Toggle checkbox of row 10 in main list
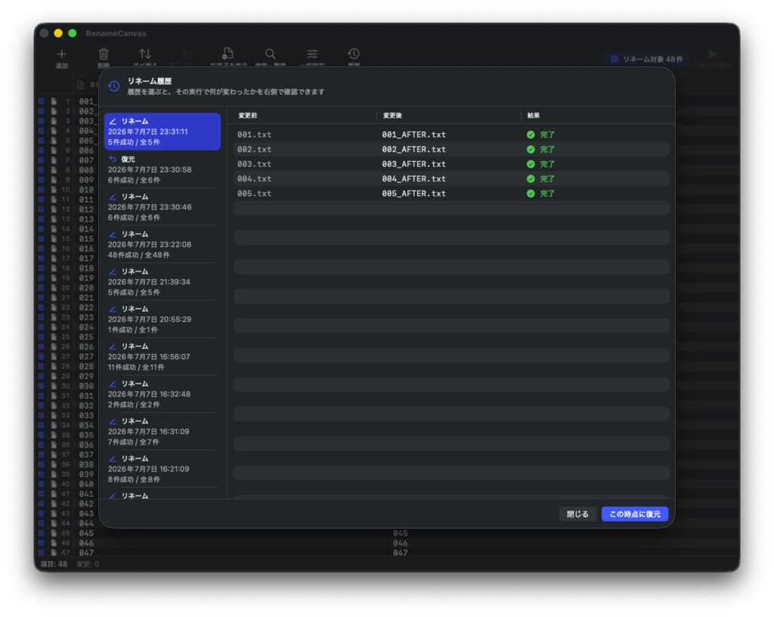774x617 pixels. pos(41,190)
